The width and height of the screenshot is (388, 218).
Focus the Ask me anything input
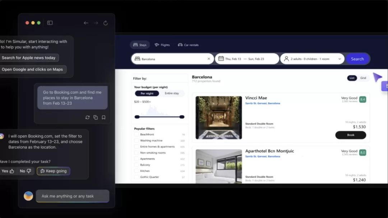(x=73, y=196)
